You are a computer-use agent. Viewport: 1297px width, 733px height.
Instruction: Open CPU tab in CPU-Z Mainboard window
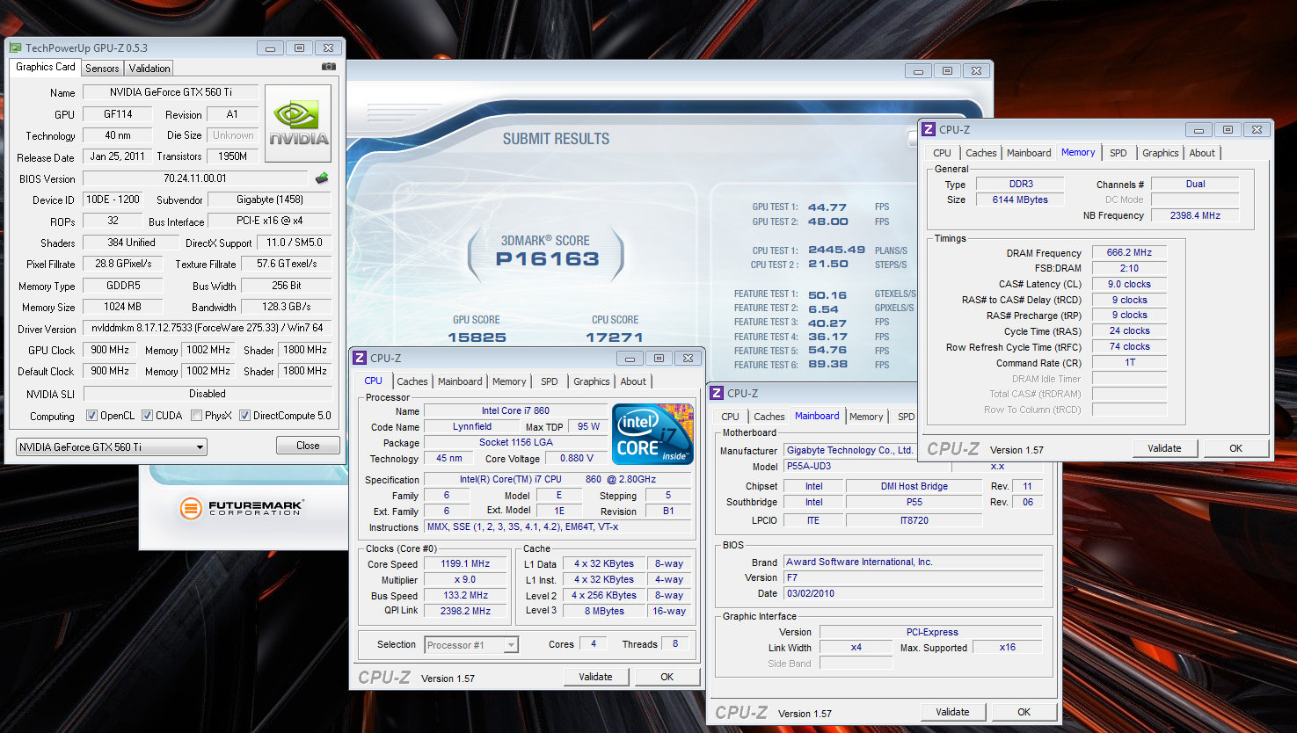point(731,417)
